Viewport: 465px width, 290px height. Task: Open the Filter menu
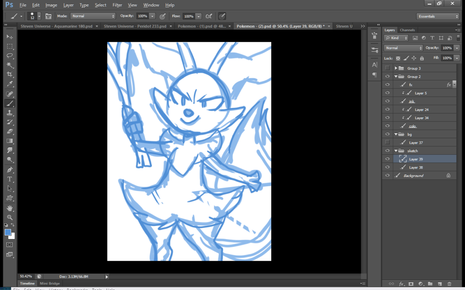(117, 5)
